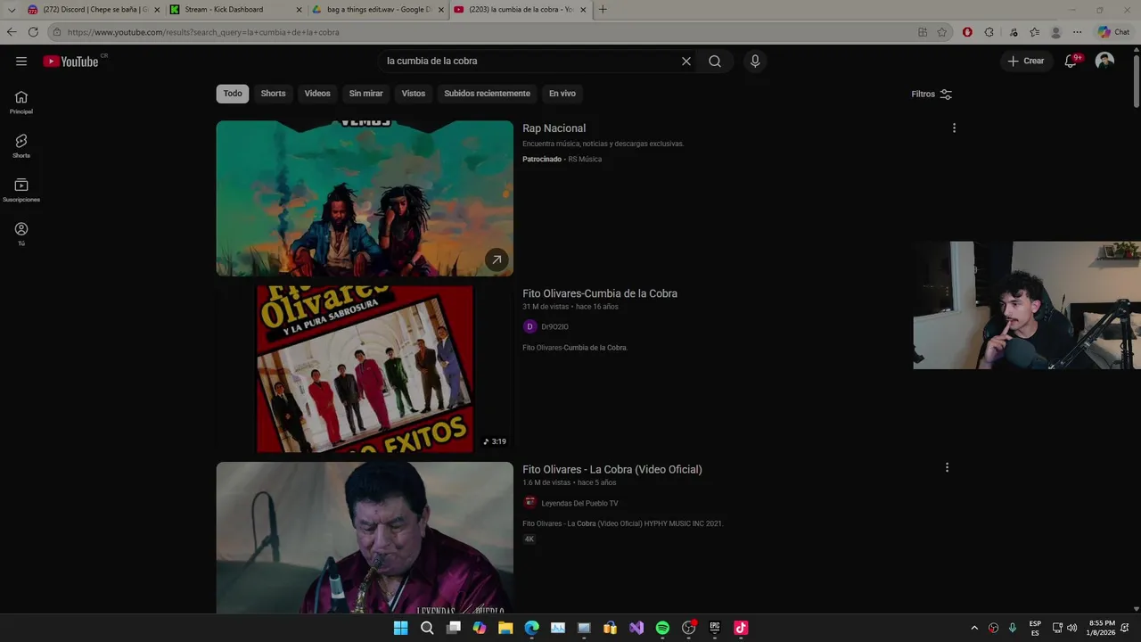
Task: Open a new browser tab
Action: click(x=603, y=10)
